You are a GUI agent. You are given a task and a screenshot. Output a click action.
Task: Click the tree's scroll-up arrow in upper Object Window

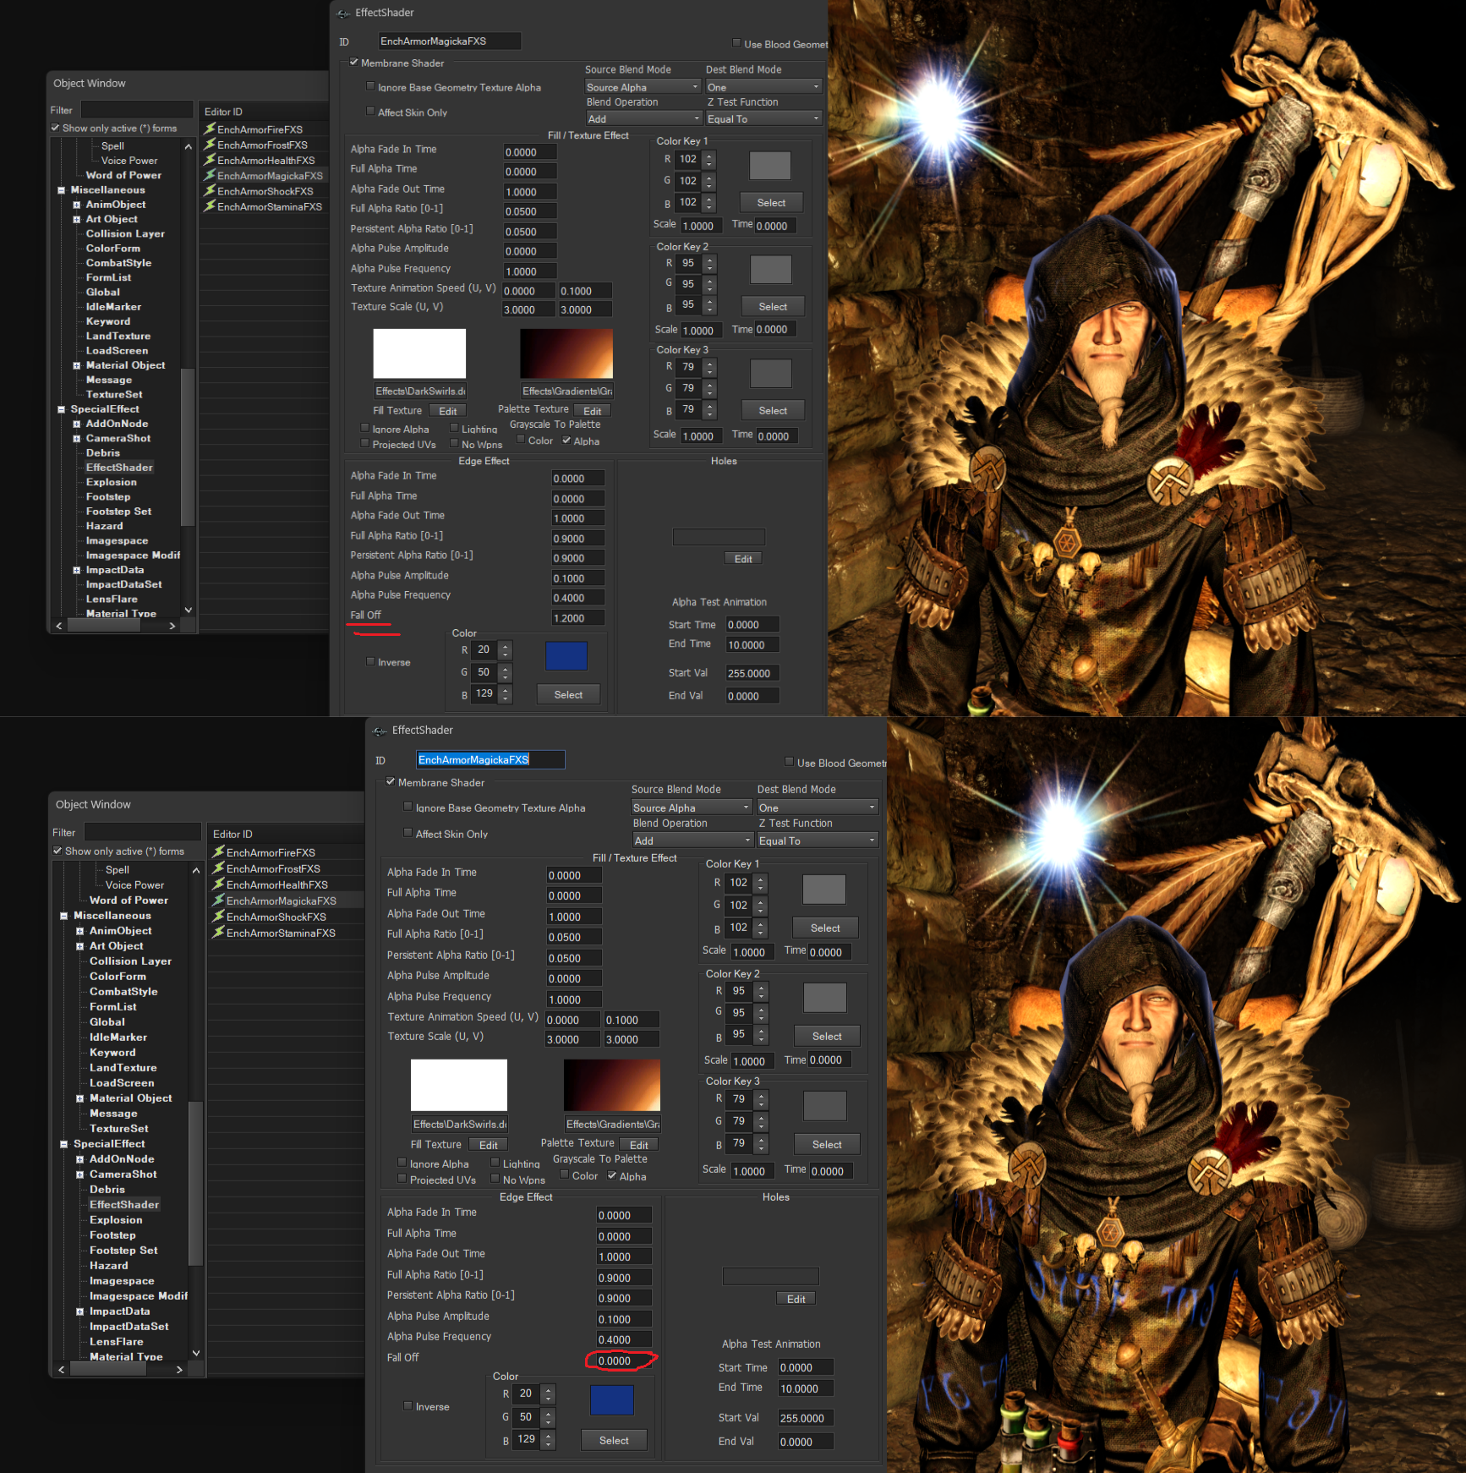[189, 146]
